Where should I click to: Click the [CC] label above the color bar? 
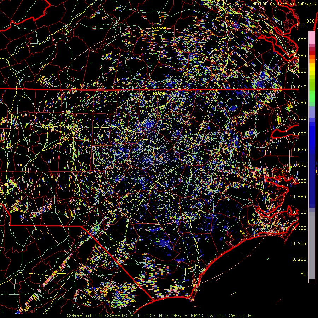click(x=302, y=24)
